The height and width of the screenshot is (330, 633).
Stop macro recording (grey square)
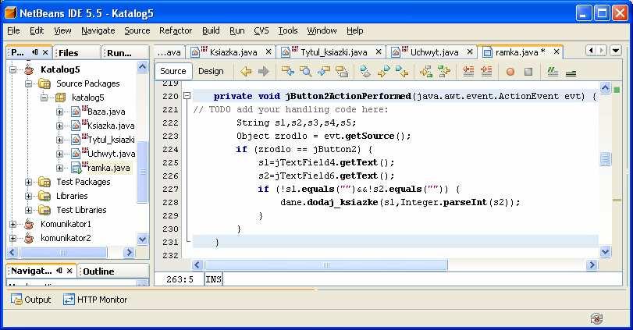click(528, 72)
